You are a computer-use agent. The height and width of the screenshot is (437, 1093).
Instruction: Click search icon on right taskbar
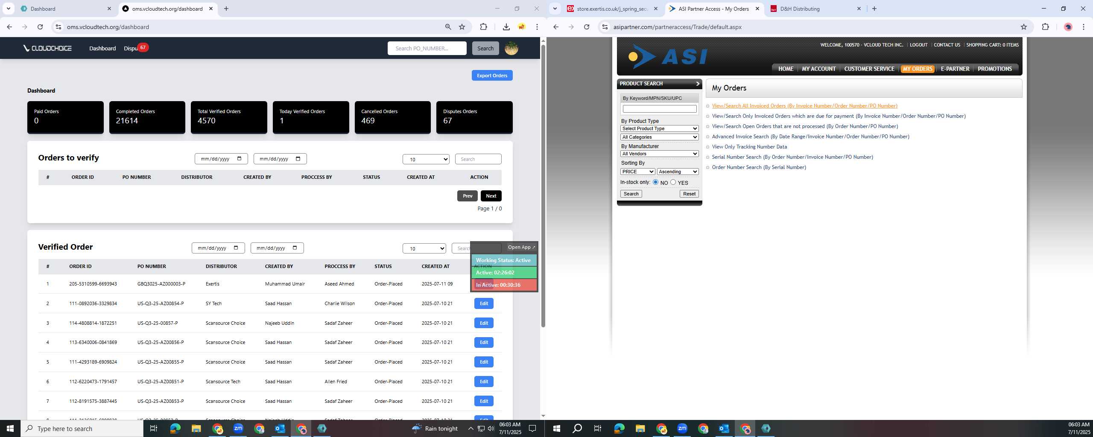coord(577,428)
